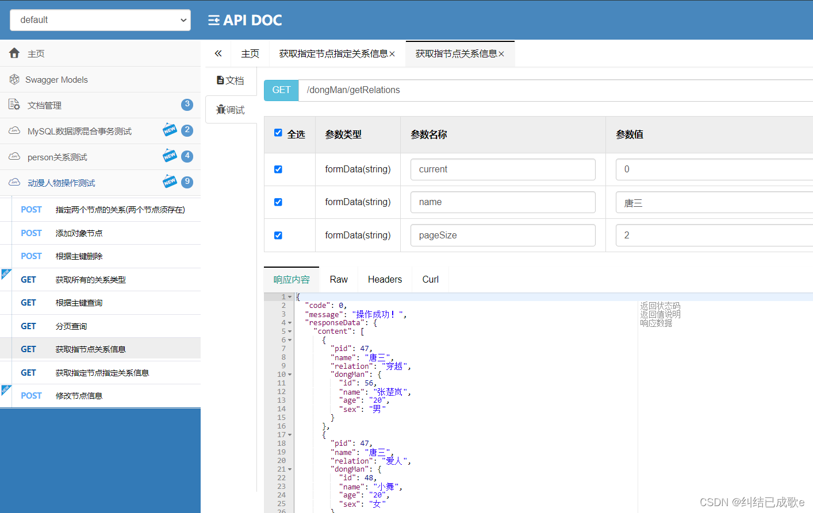Click the count badge 3 on 文档管理

click(x=187, y=105)
